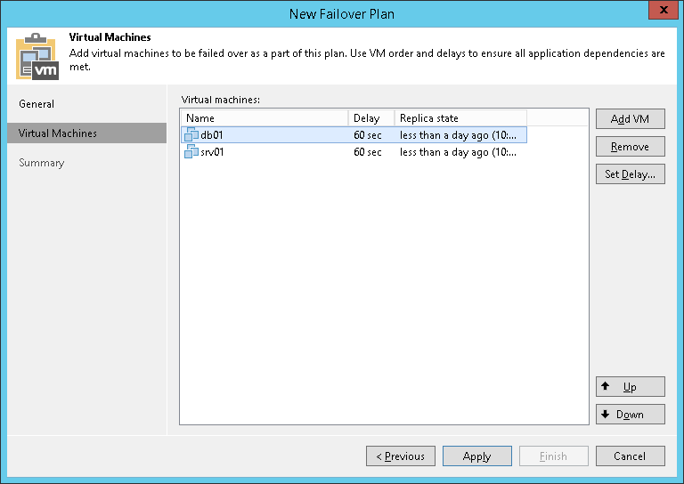Select the Virtual Machines wizard step
The height and width of the screenshot is (484, 684).
click(58, 133)
